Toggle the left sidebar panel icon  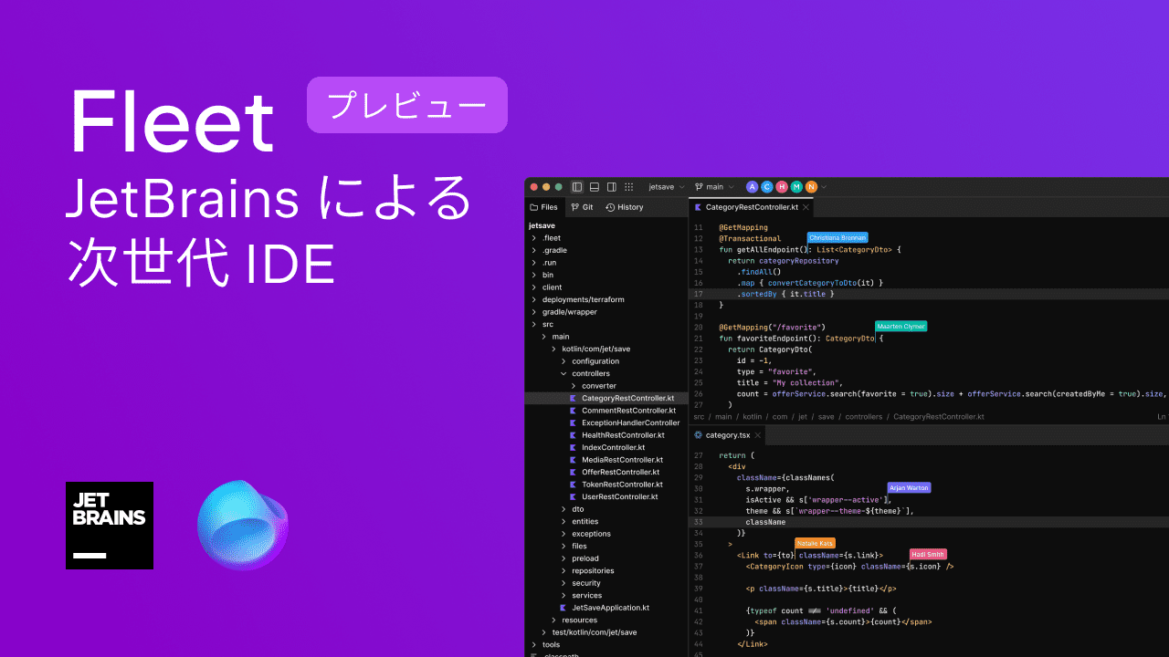tap(577, 187)
